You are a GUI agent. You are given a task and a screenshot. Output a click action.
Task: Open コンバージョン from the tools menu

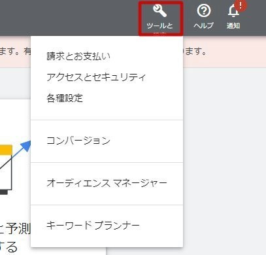click(78, 141)
